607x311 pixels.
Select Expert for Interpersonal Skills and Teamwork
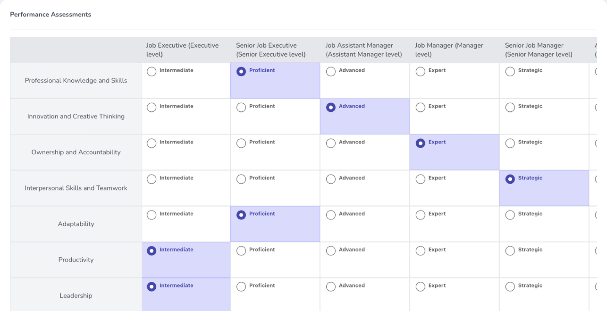420,179
